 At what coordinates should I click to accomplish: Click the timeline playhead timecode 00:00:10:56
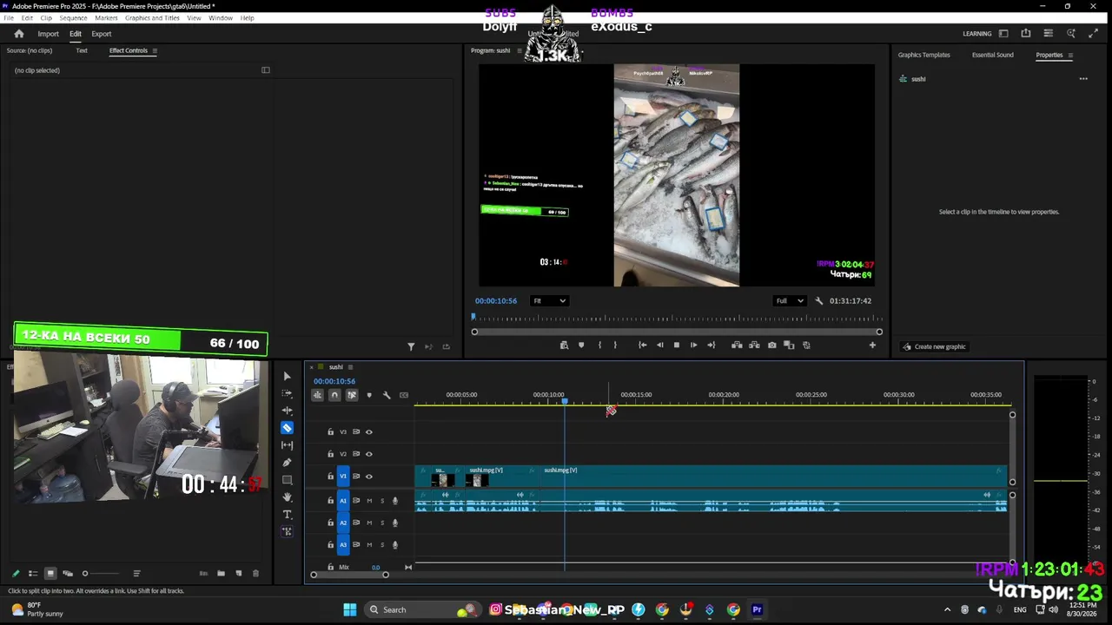334,381
